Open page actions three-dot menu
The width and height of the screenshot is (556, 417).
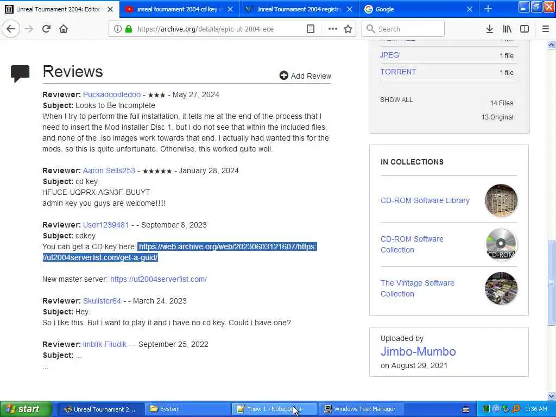pyautogui.click(x=333, y=29)
